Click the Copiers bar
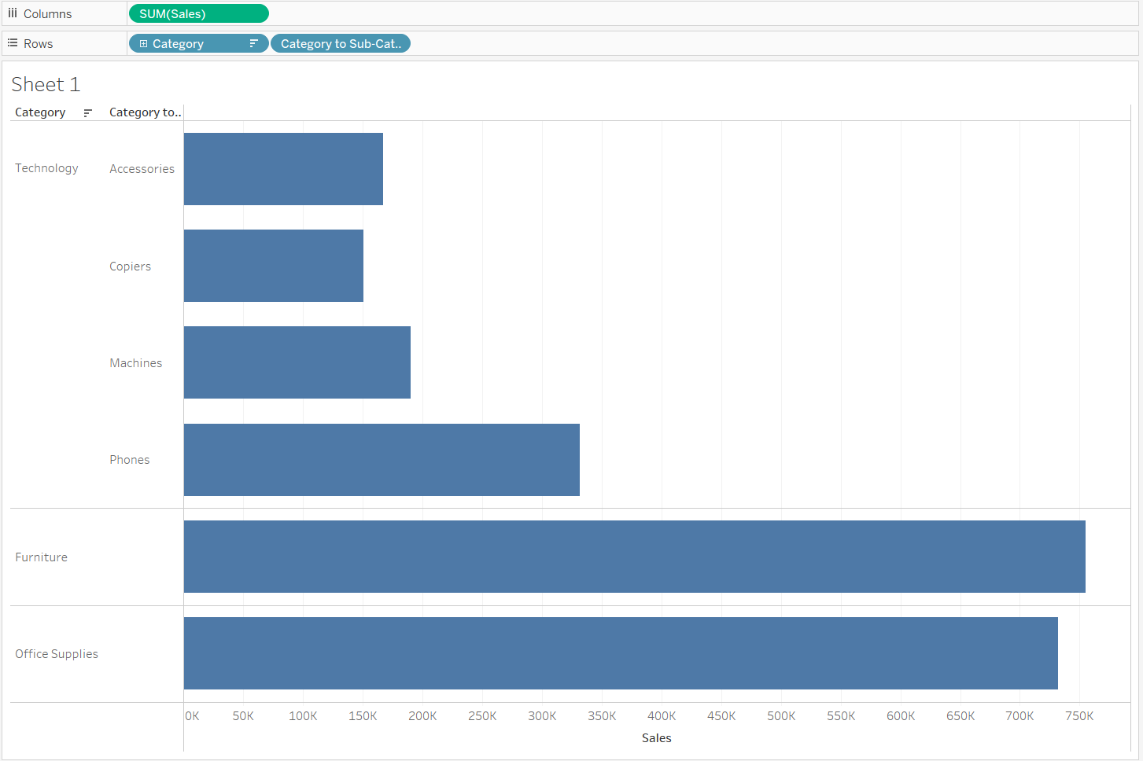Viewport: 1143px width, 761px height. [274, 266]
